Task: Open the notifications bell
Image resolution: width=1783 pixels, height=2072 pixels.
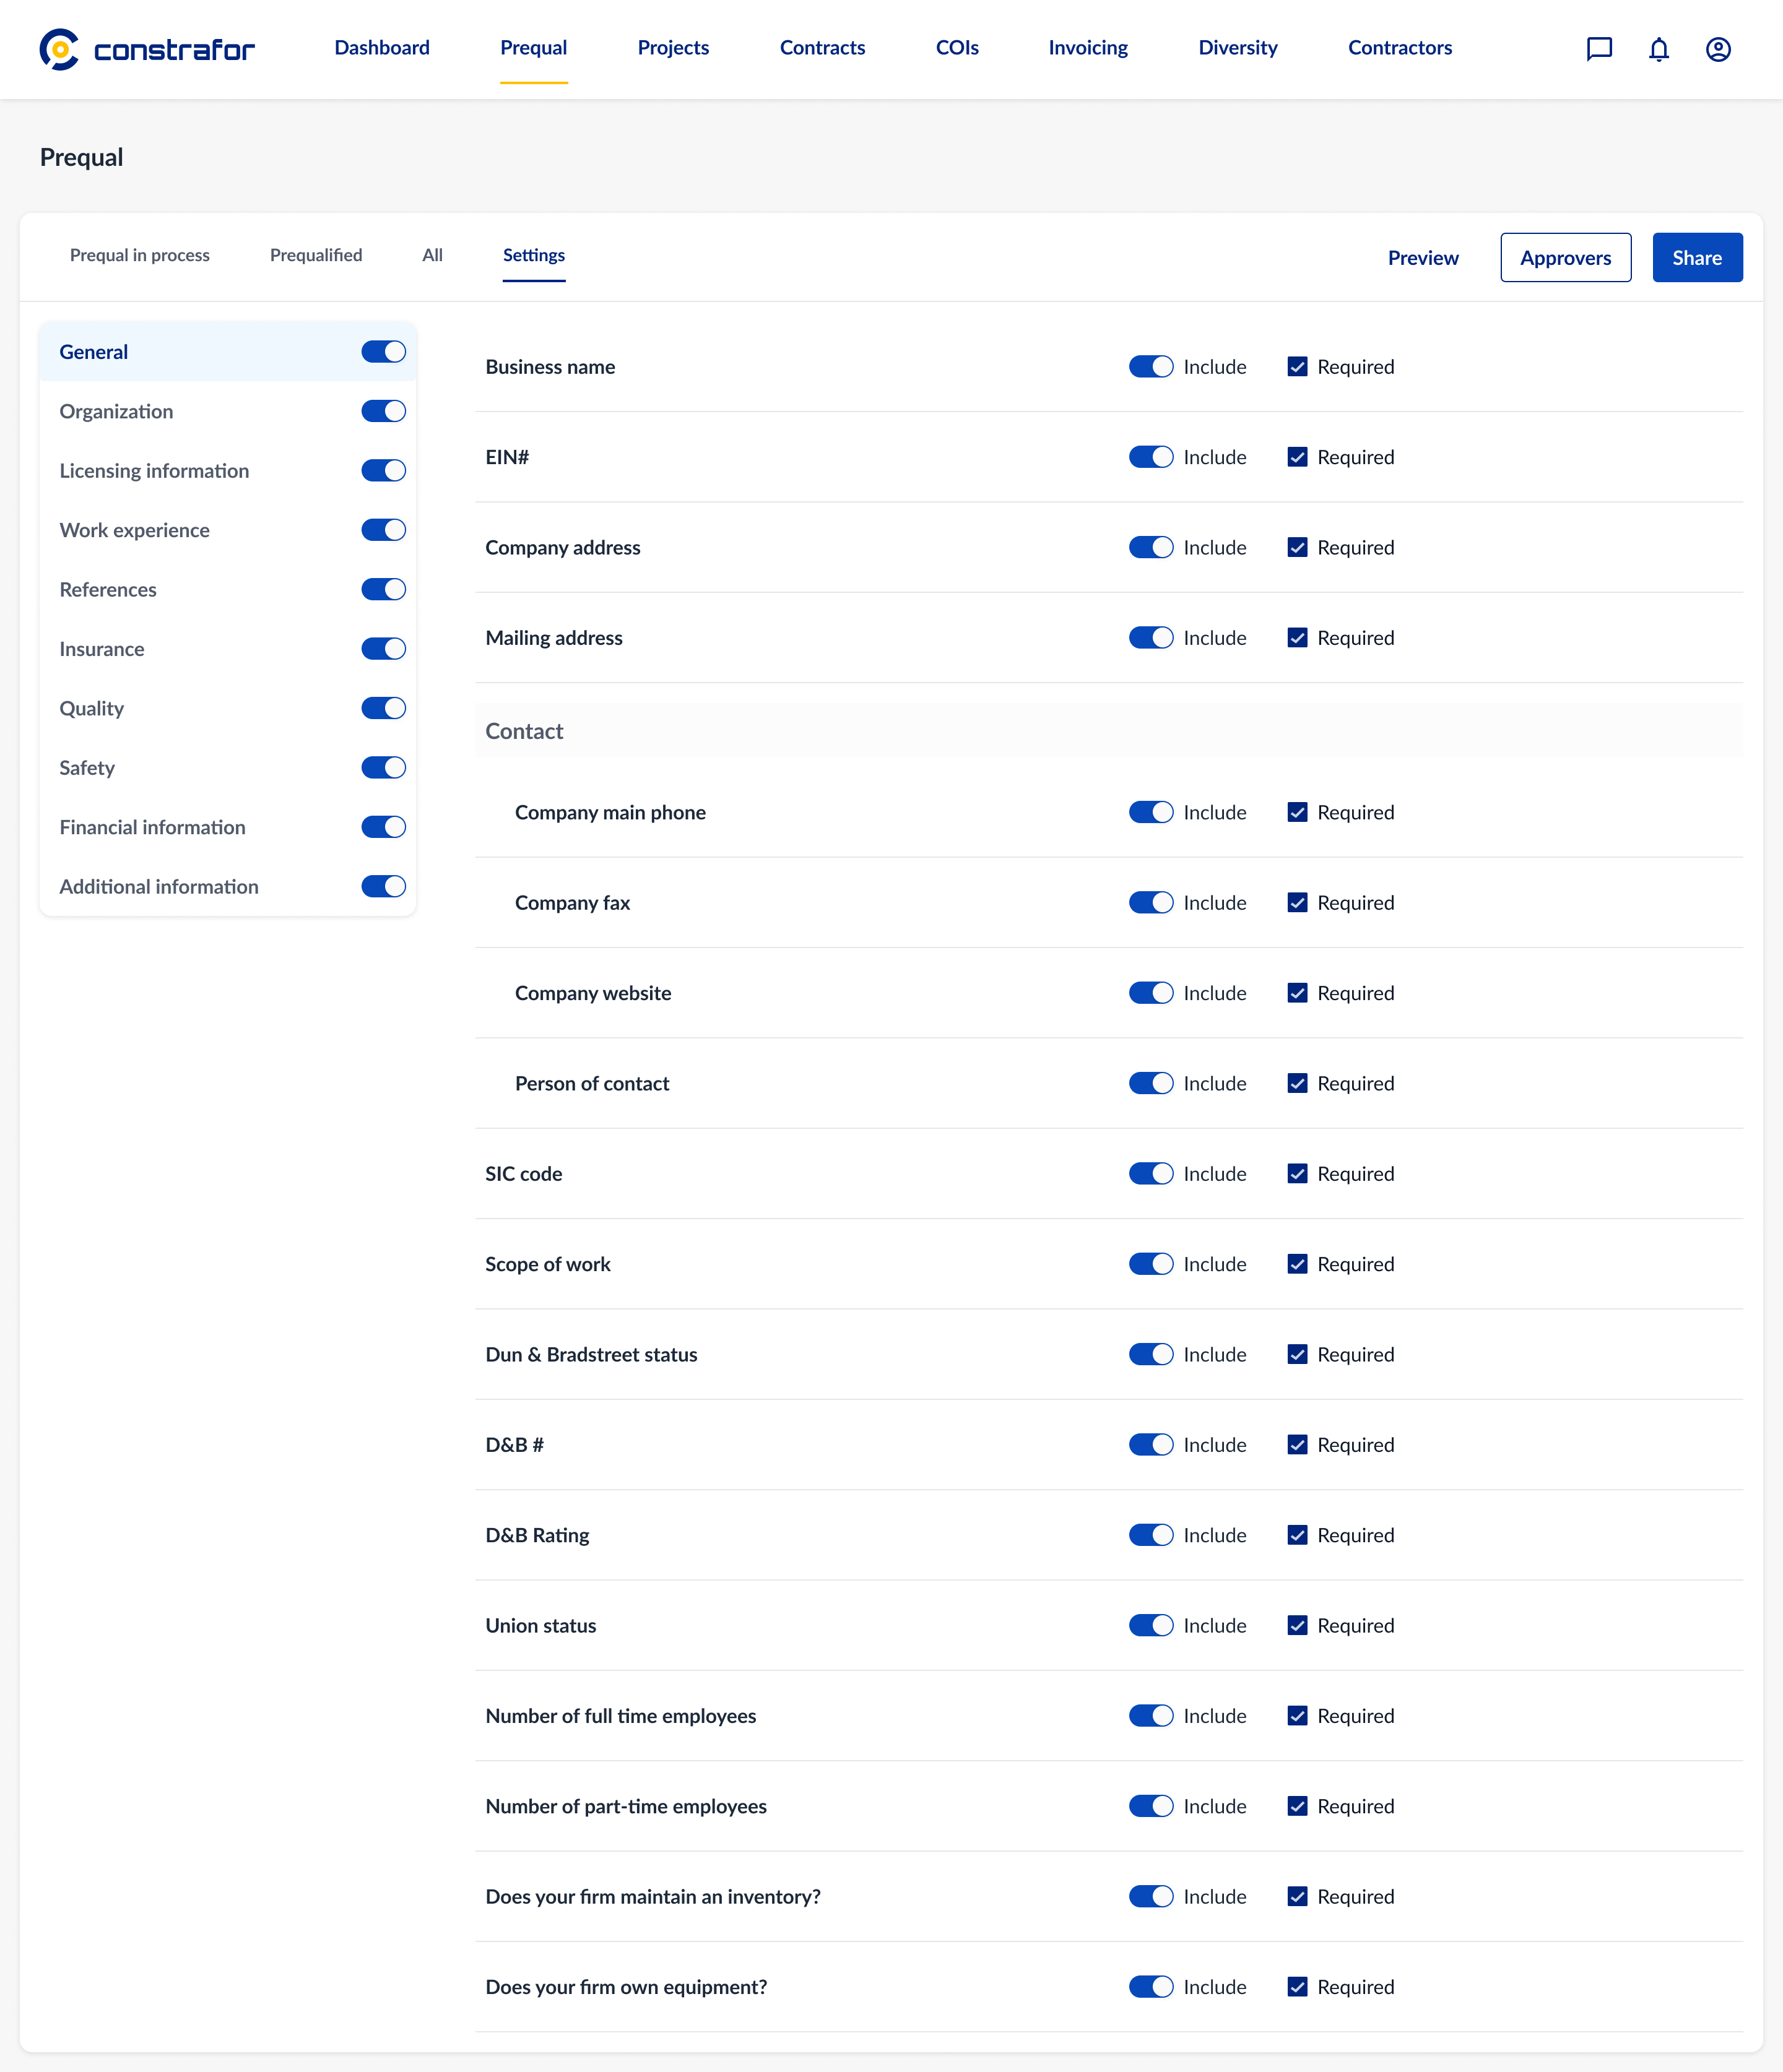Action: tap(1659, 49)
